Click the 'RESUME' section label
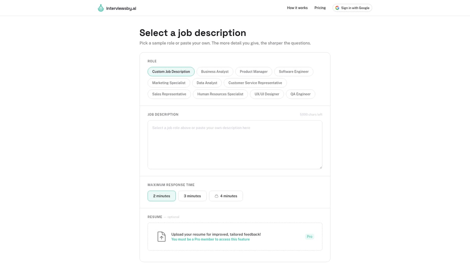 coord(155,217)
